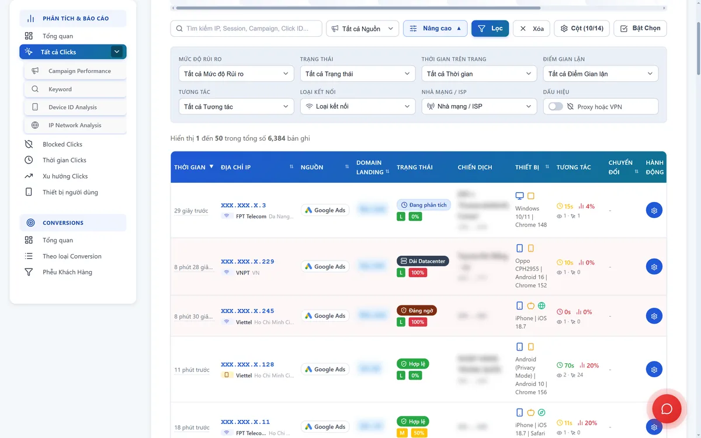
Task: Open the Điểm gian lận dropdown
Action: [601, 74]
